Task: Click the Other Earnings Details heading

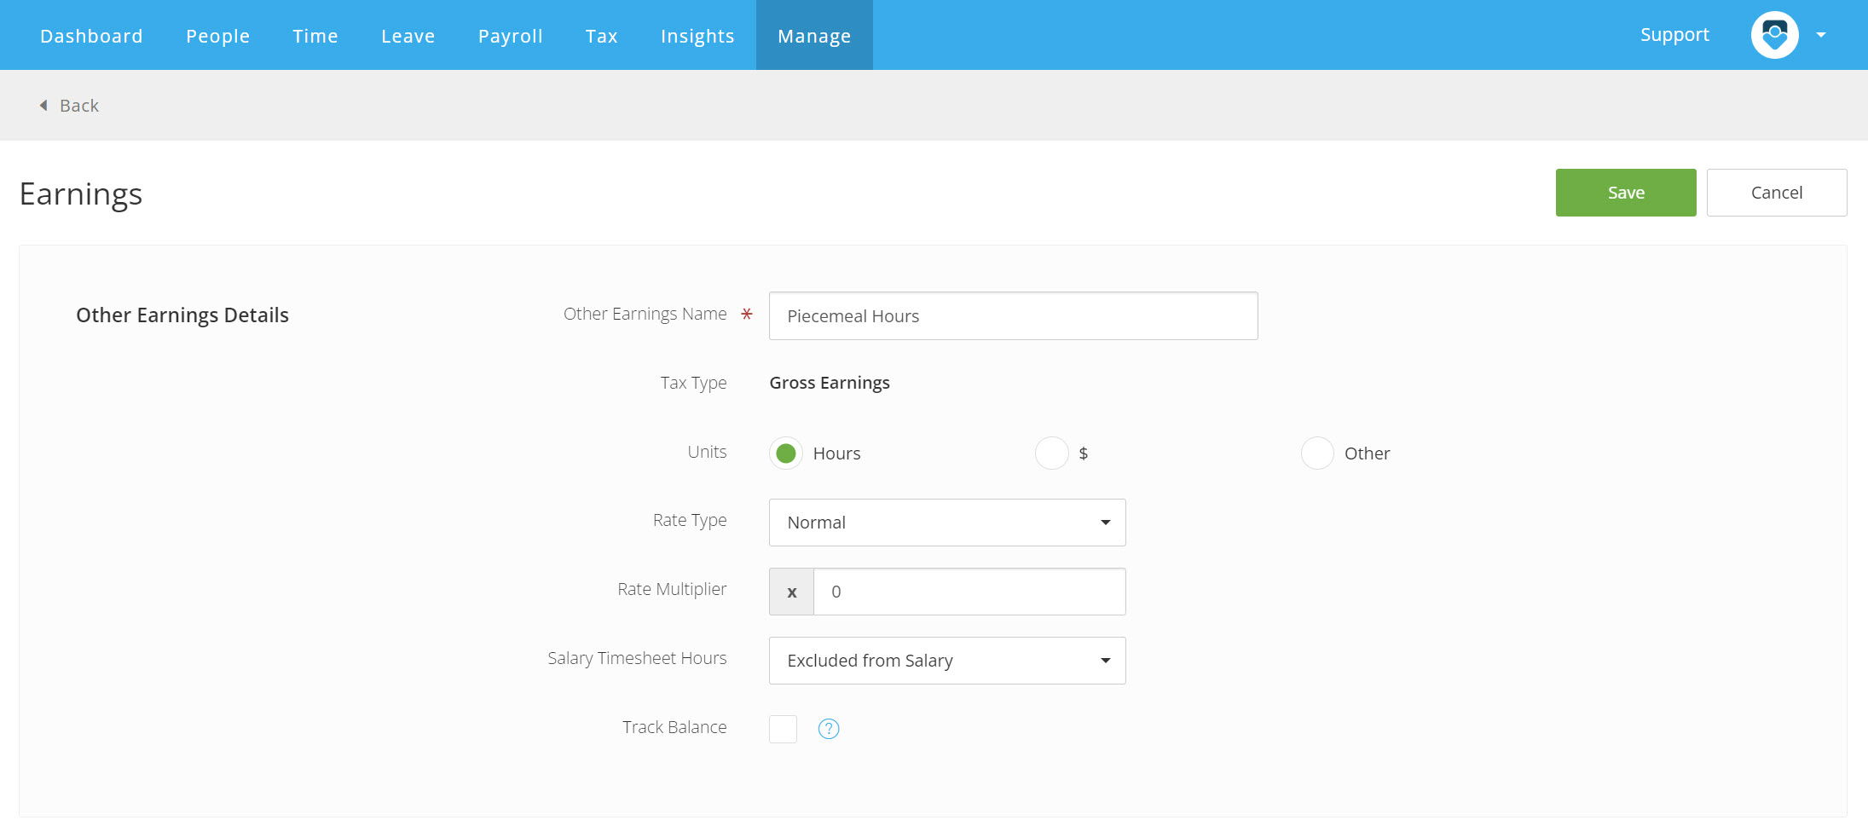Action: coord(182,315)
